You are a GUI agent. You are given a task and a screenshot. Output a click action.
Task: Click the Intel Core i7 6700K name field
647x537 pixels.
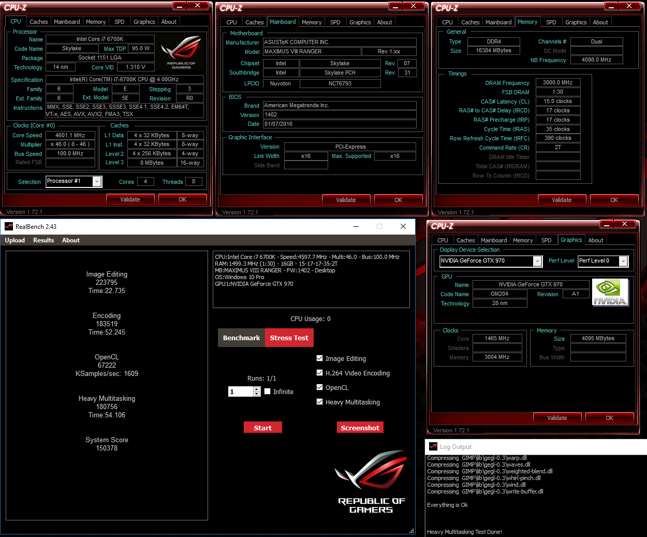pos(100,39)
